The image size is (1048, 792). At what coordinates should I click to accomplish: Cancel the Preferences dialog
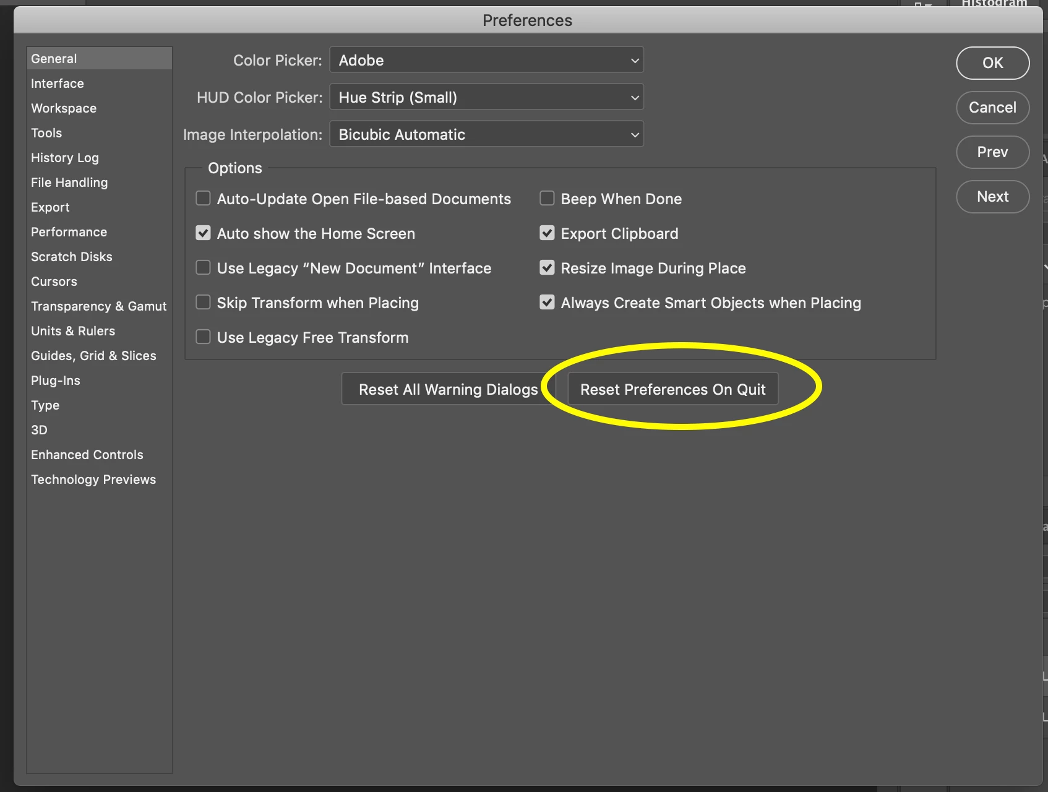(992, 107)
